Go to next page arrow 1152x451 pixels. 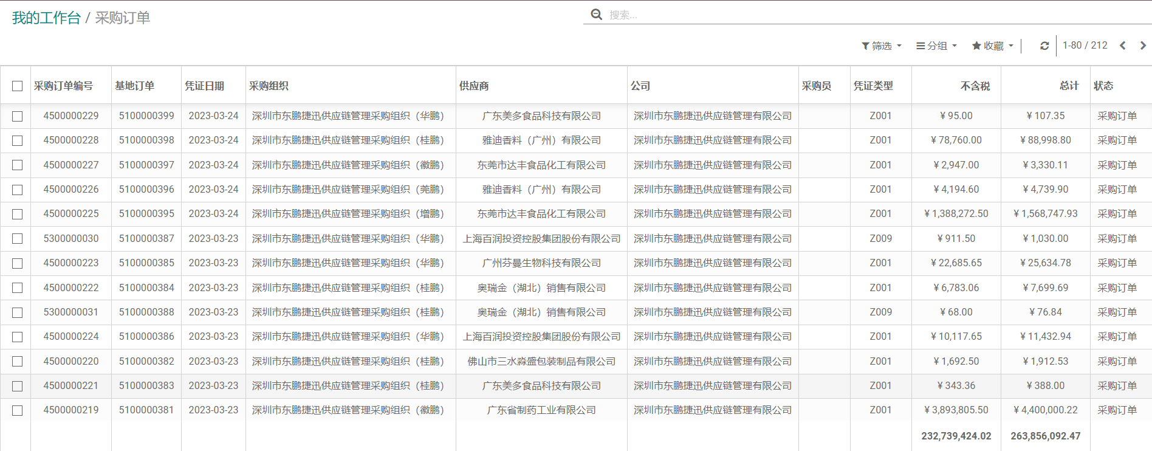1143,46
